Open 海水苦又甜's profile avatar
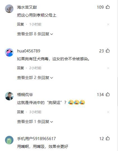 click(9, 9)
